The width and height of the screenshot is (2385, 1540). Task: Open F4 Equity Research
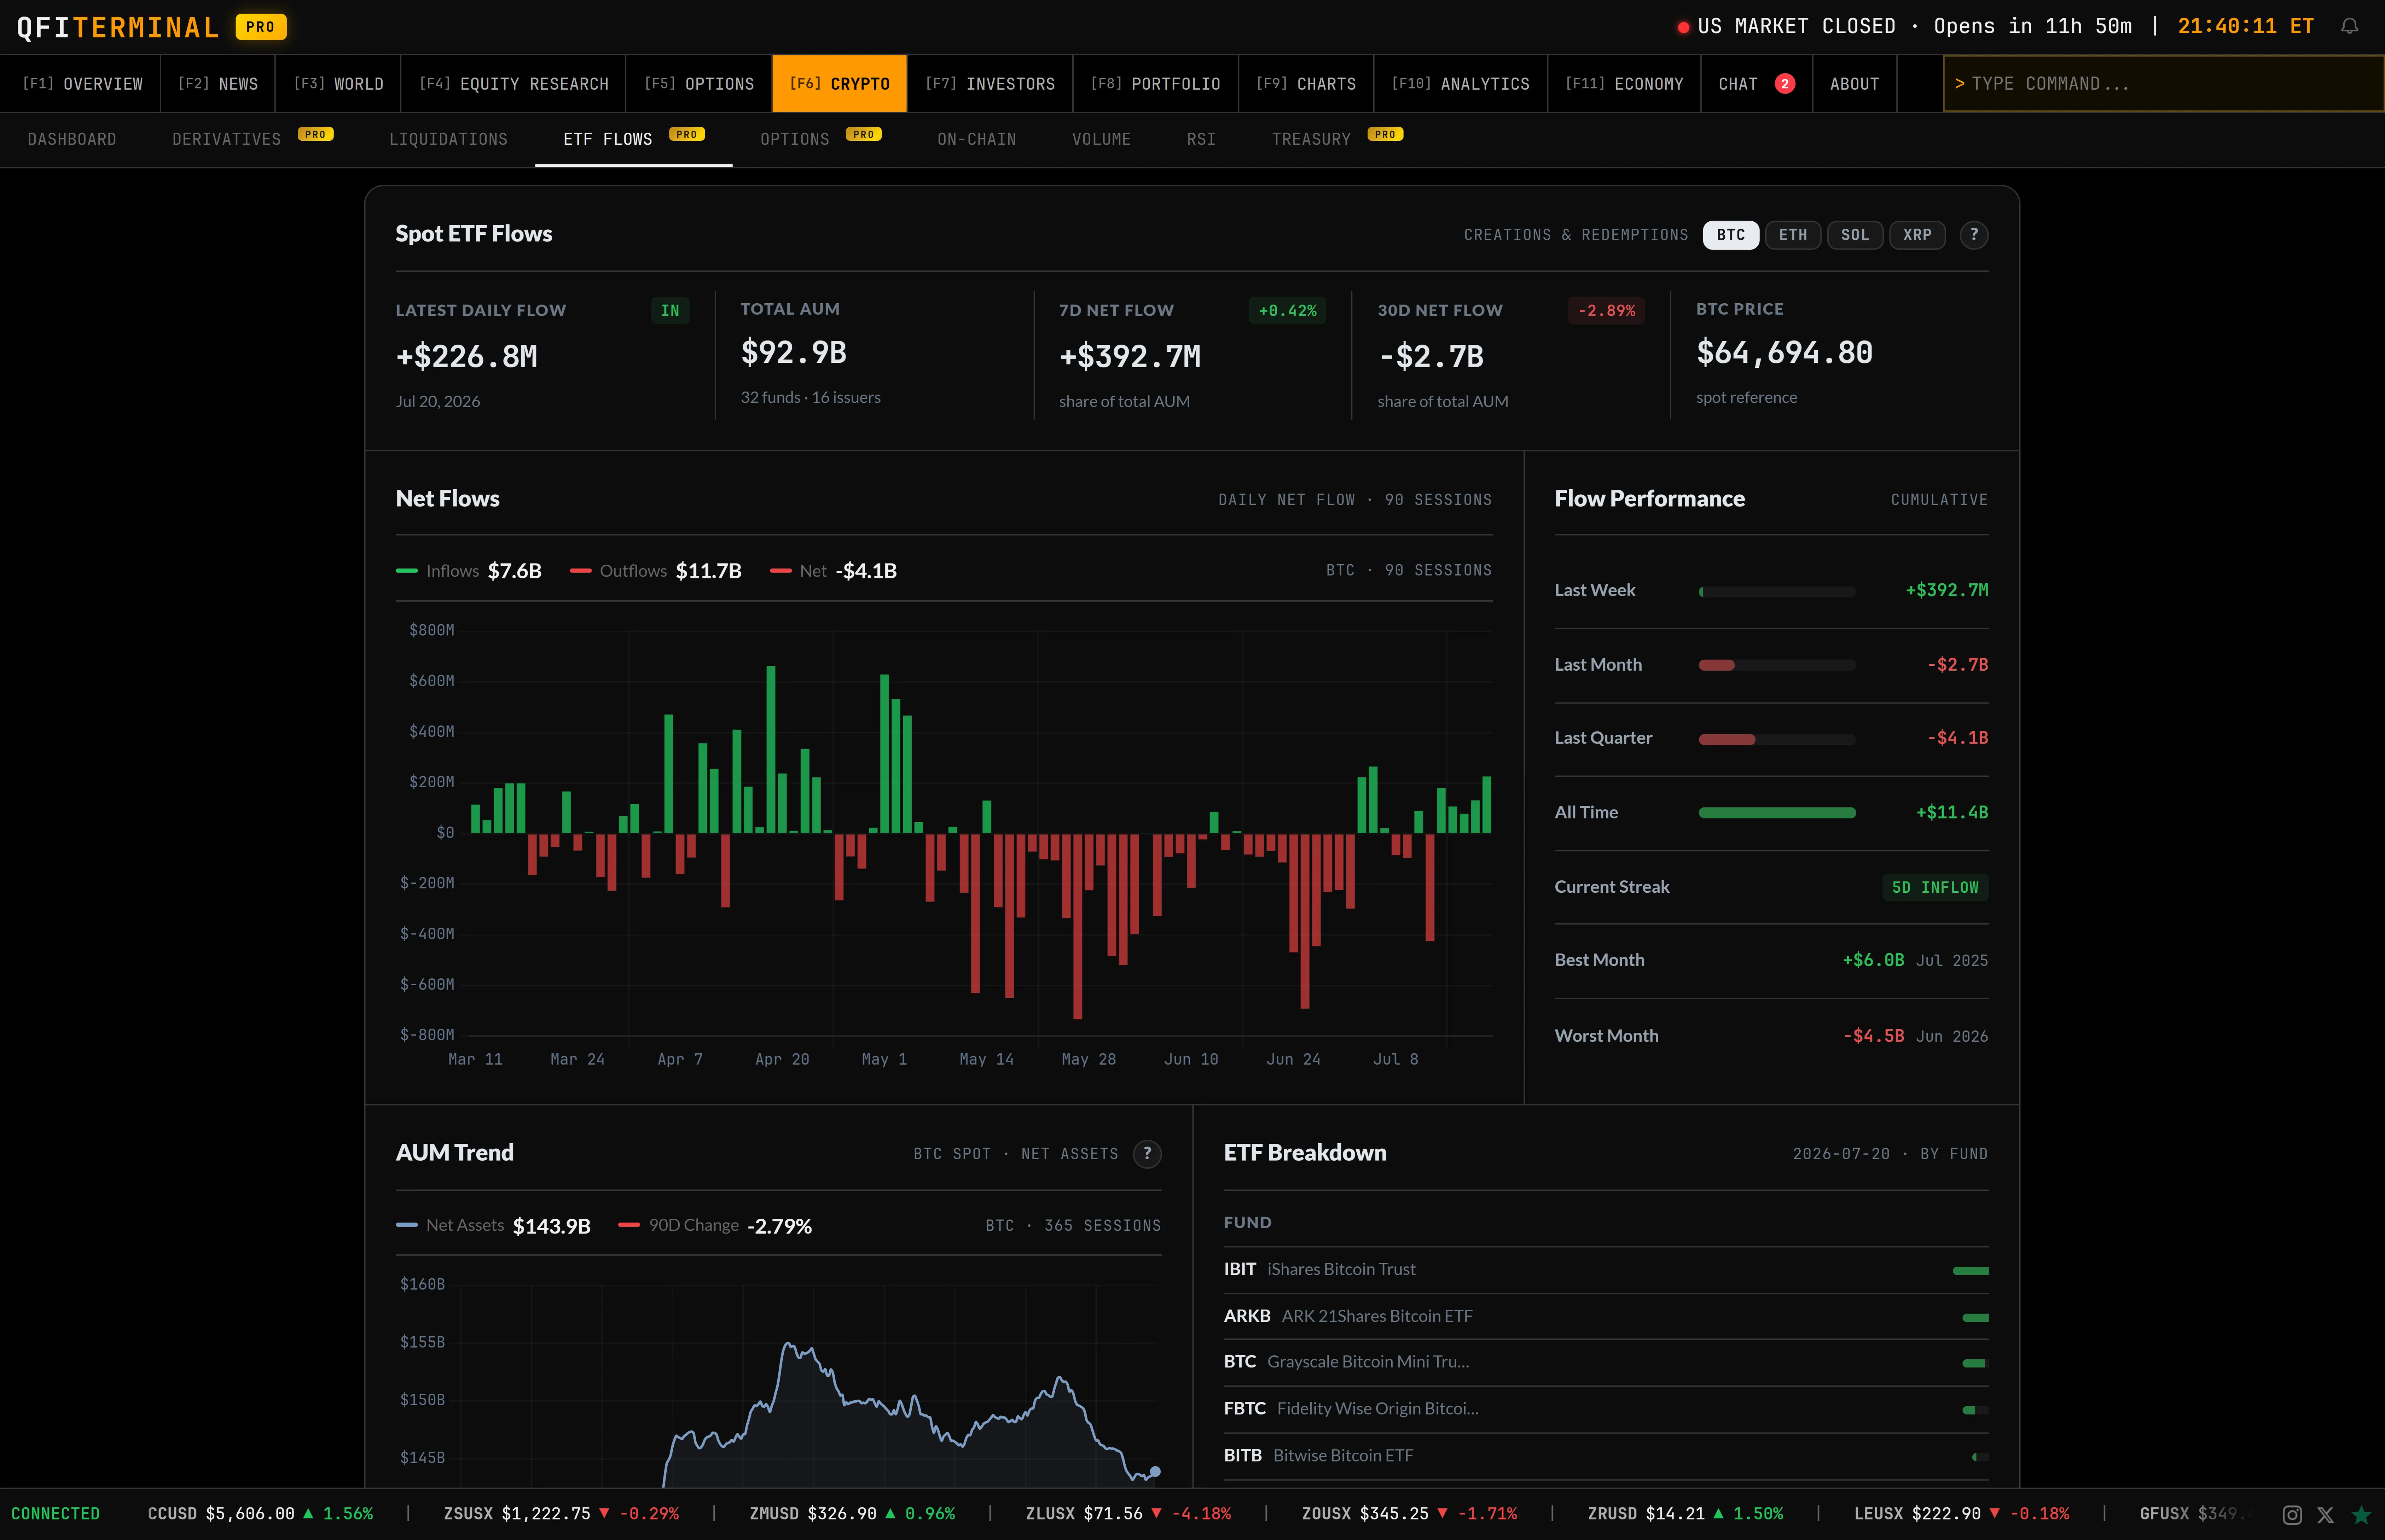tap(513, 84)
